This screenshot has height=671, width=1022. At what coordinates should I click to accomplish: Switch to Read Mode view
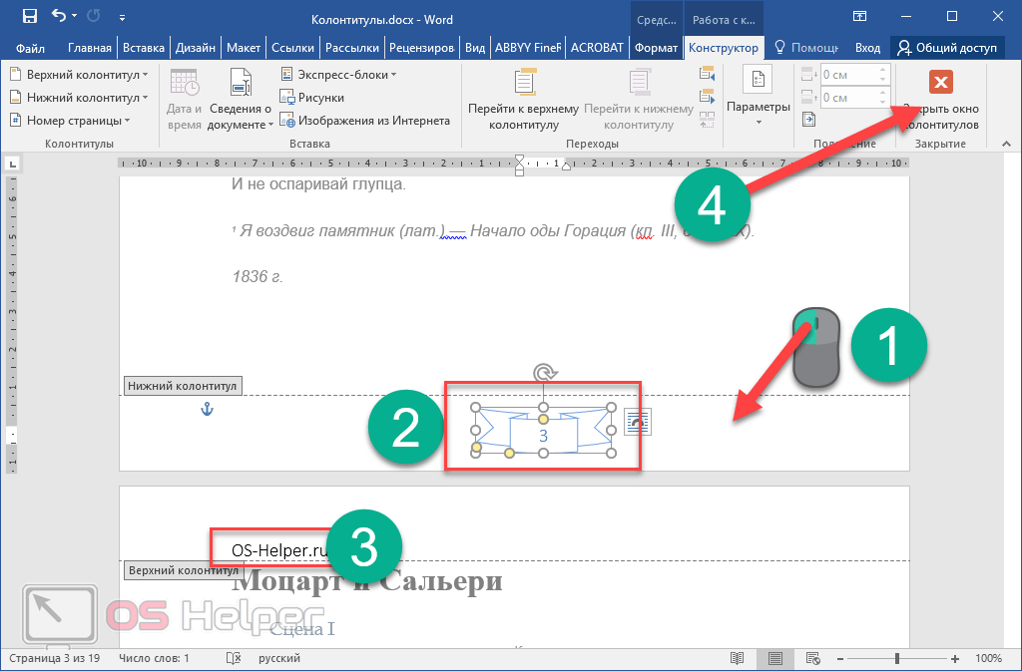(x=738, y=658)
